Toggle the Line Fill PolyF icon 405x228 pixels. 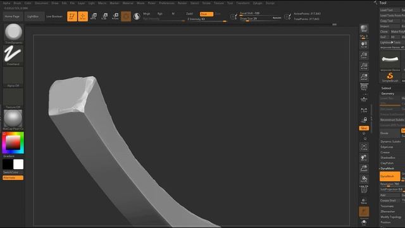tap(364, 189)
